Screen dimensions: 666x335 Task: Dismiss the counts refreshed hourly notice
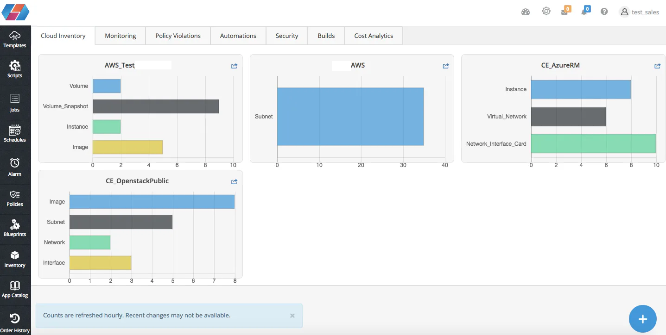point(292,316)
